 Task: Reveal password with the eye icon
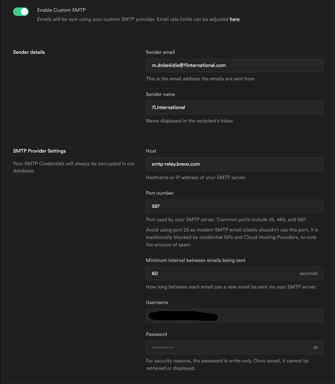316,348
